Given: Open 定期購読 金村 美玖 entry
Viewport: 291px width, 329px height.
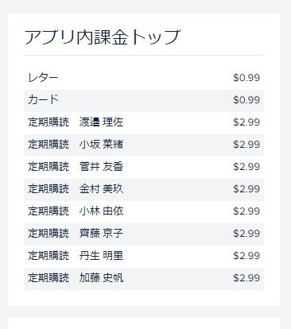Looking at the screenshot, I should pos(144,190).
